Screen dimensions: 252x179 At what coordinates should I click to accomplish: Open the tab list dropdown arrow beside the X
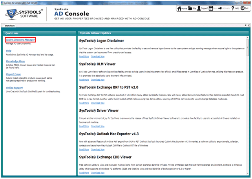(x=246, y=25)
